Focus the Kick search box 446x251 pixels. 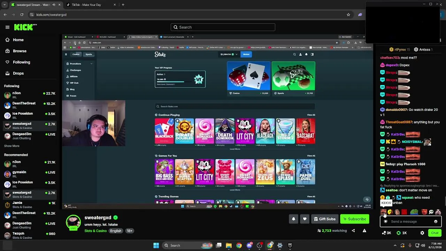223,27
